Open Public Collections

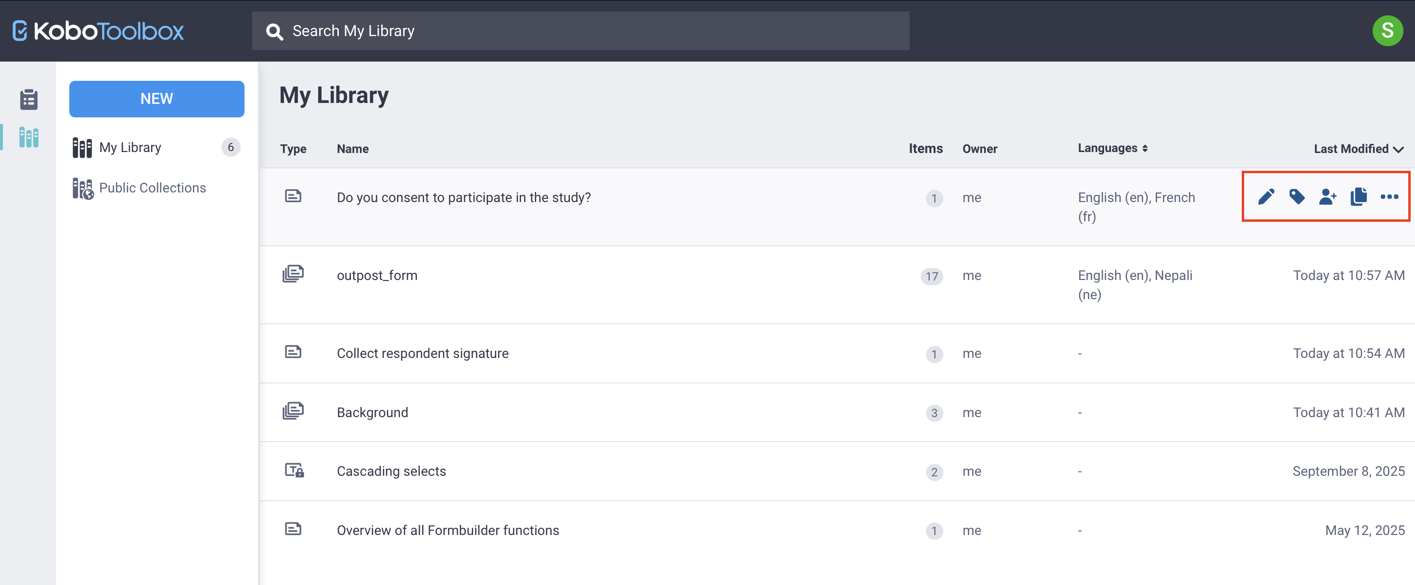pos(152,188)
